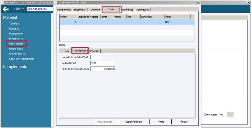Switch to the Engenharia tab
251x128 pixels.
[x=80, y=10]
